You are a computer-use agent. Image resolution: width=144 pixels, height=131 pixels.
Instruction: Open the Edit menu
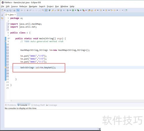(x=7, y=6)
